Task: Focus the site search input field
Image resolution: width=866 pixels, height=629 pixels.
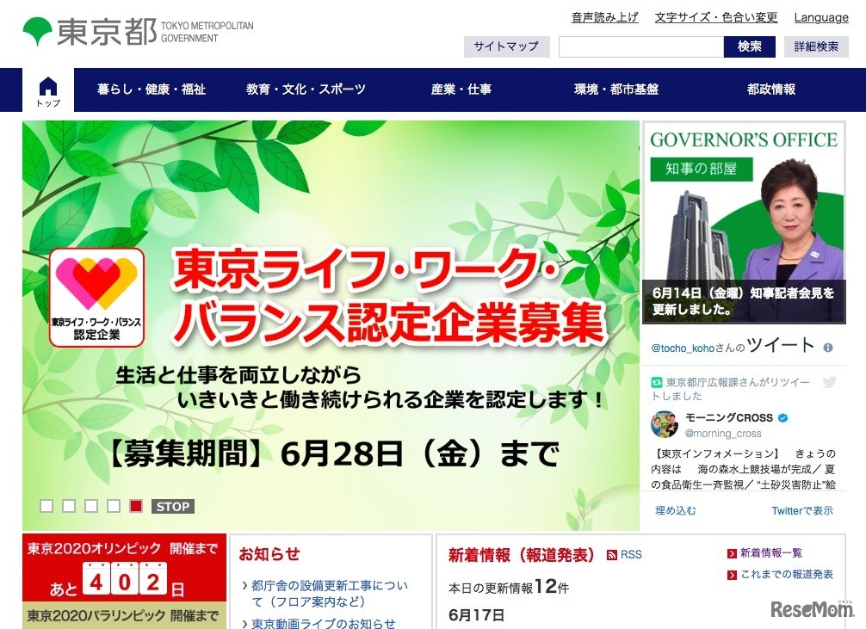Action: click(x=641, y=47)
